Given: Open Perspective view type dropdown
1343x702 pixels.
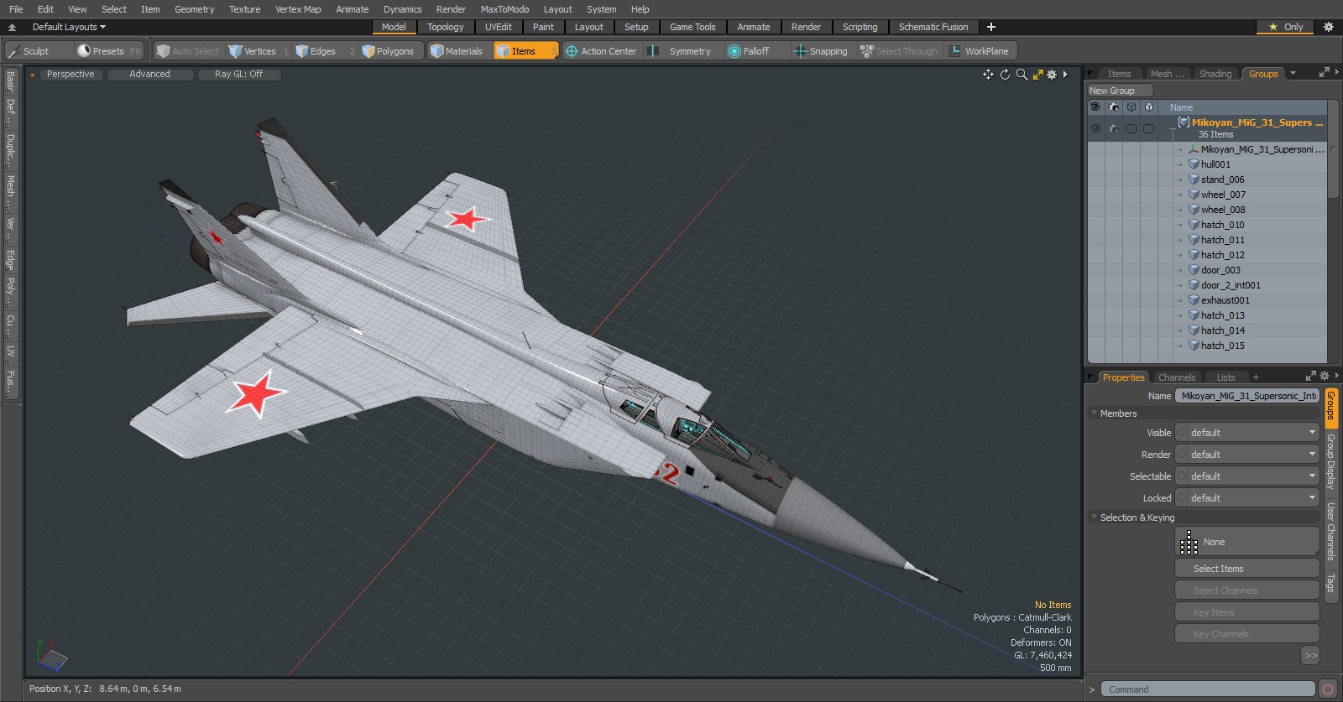Looking at the screenshot, I should (x=71, y=75).
